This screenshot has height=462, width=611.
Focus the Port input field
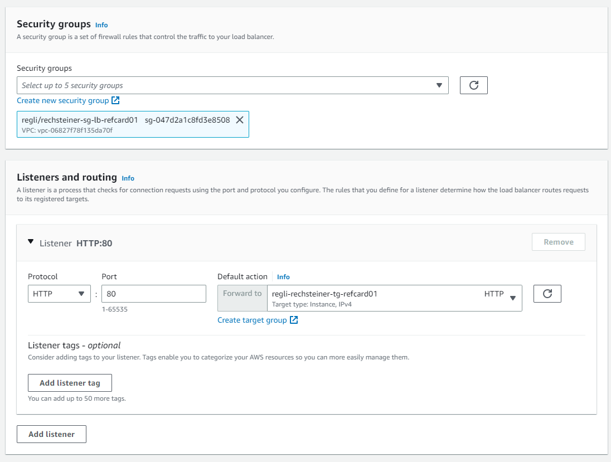[154, 294]
